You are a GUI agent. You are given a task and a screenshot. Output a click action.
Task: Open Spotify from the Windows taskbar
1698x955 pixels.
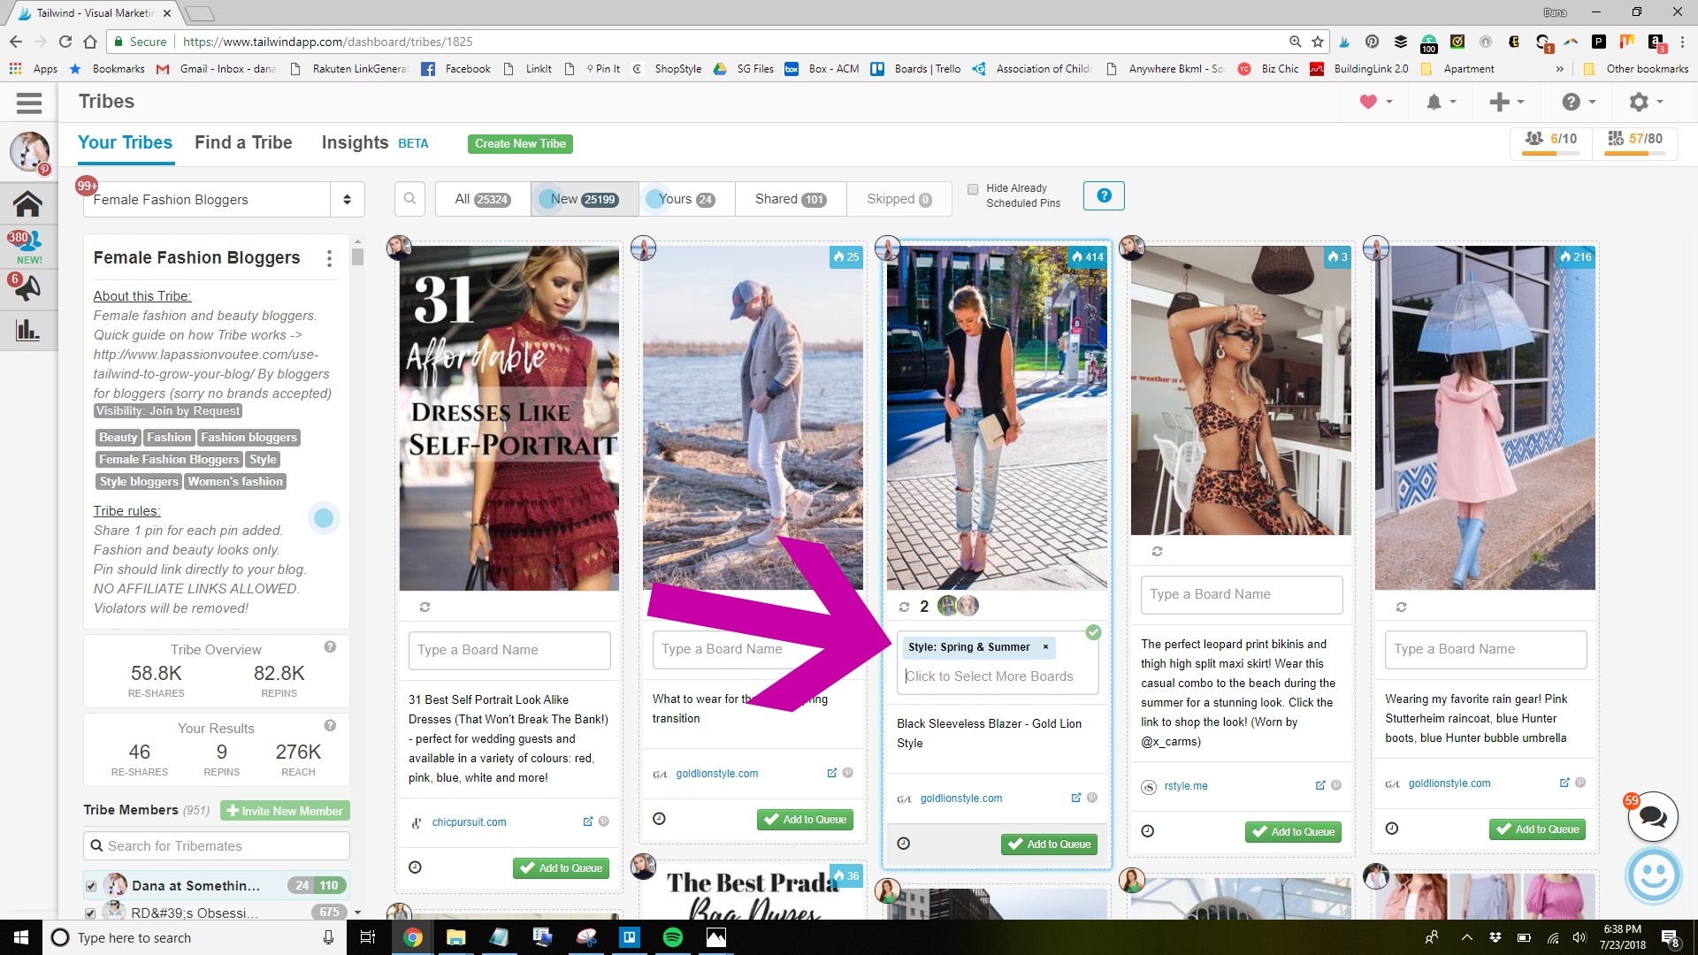[x=672, y=937]
